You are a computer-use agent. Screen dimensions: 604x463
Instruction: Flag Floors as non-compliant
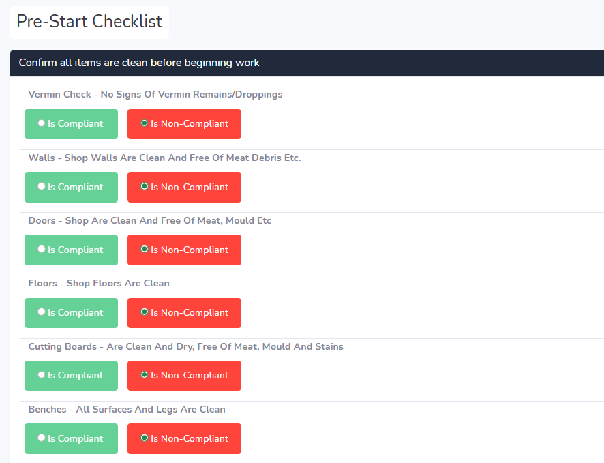184,312
